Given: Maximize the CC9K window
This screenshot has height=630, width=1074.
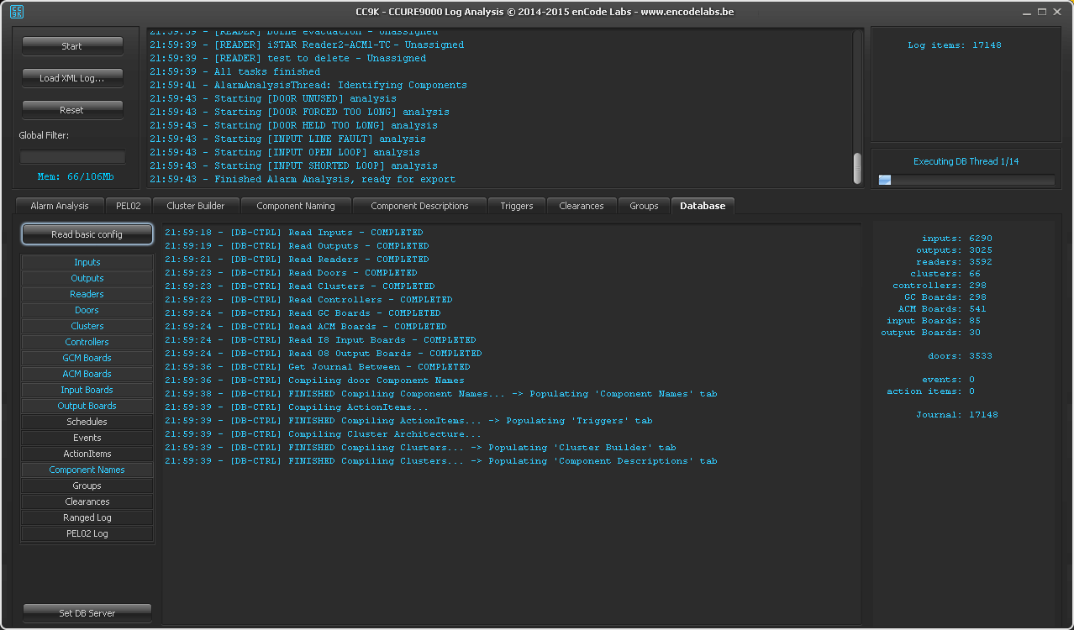Looking at the screenshot, I should (1042, 12).
